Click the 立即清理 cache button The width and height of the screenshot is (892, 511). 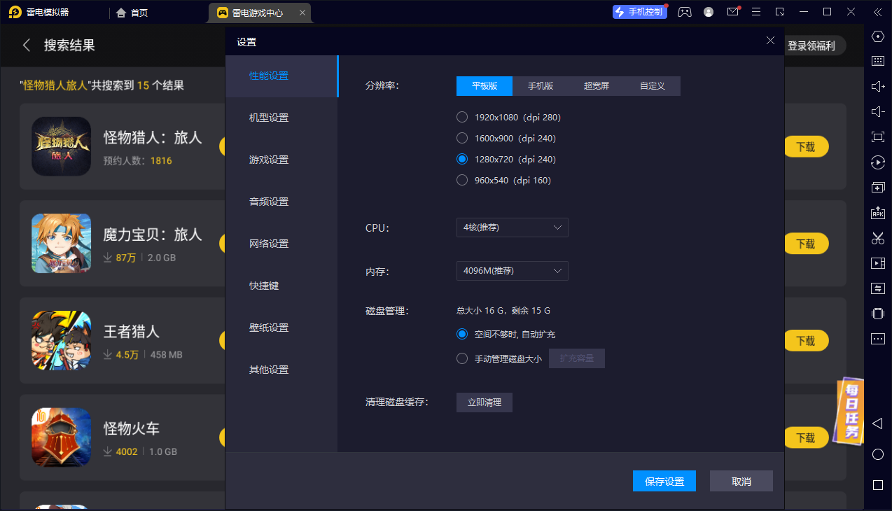[x=485, y=402]
